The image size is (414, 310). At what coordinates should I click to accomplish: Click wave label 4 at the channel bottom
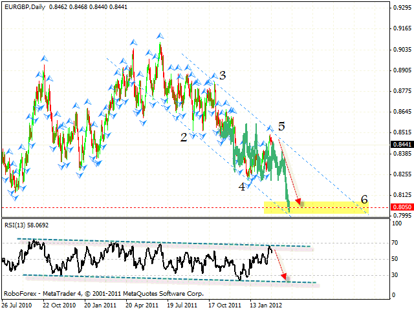242,186
